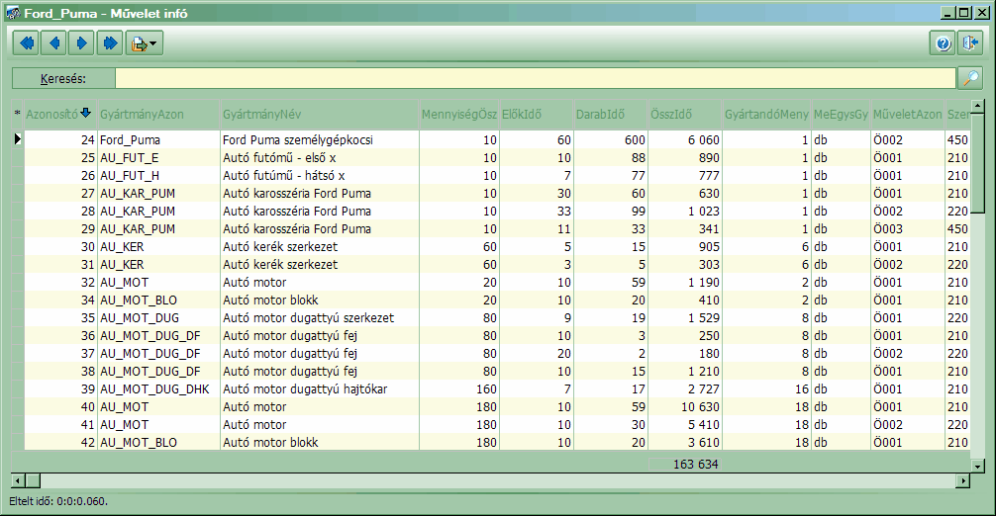
Task: Select row 27 AU_KAR_PUM cell
Action: [158, 193]
